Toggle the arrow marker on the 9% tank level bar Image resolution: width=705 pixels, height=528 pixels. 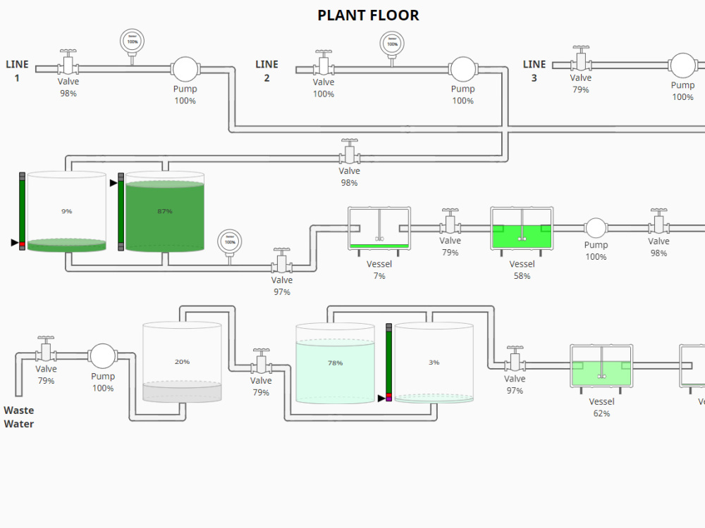(13, 244)
